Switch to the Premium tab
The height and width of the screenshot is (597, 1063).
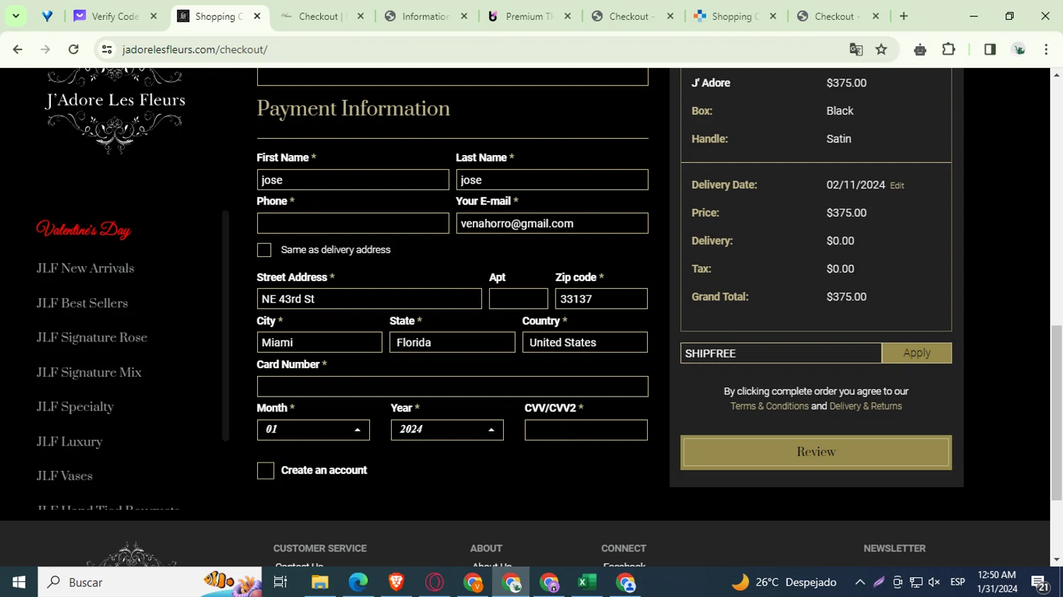[529, 16]
